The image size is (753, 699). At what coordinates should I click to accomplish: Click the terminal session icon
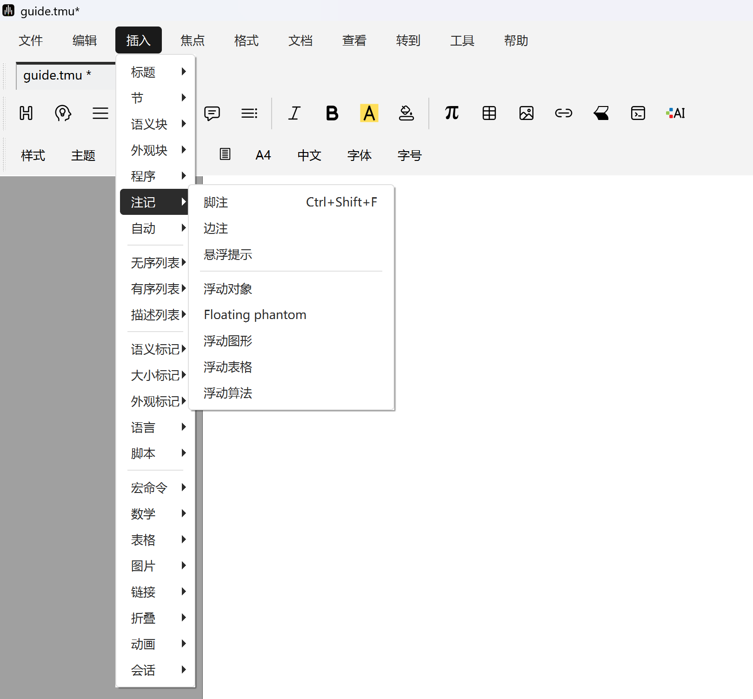[638, 113]
